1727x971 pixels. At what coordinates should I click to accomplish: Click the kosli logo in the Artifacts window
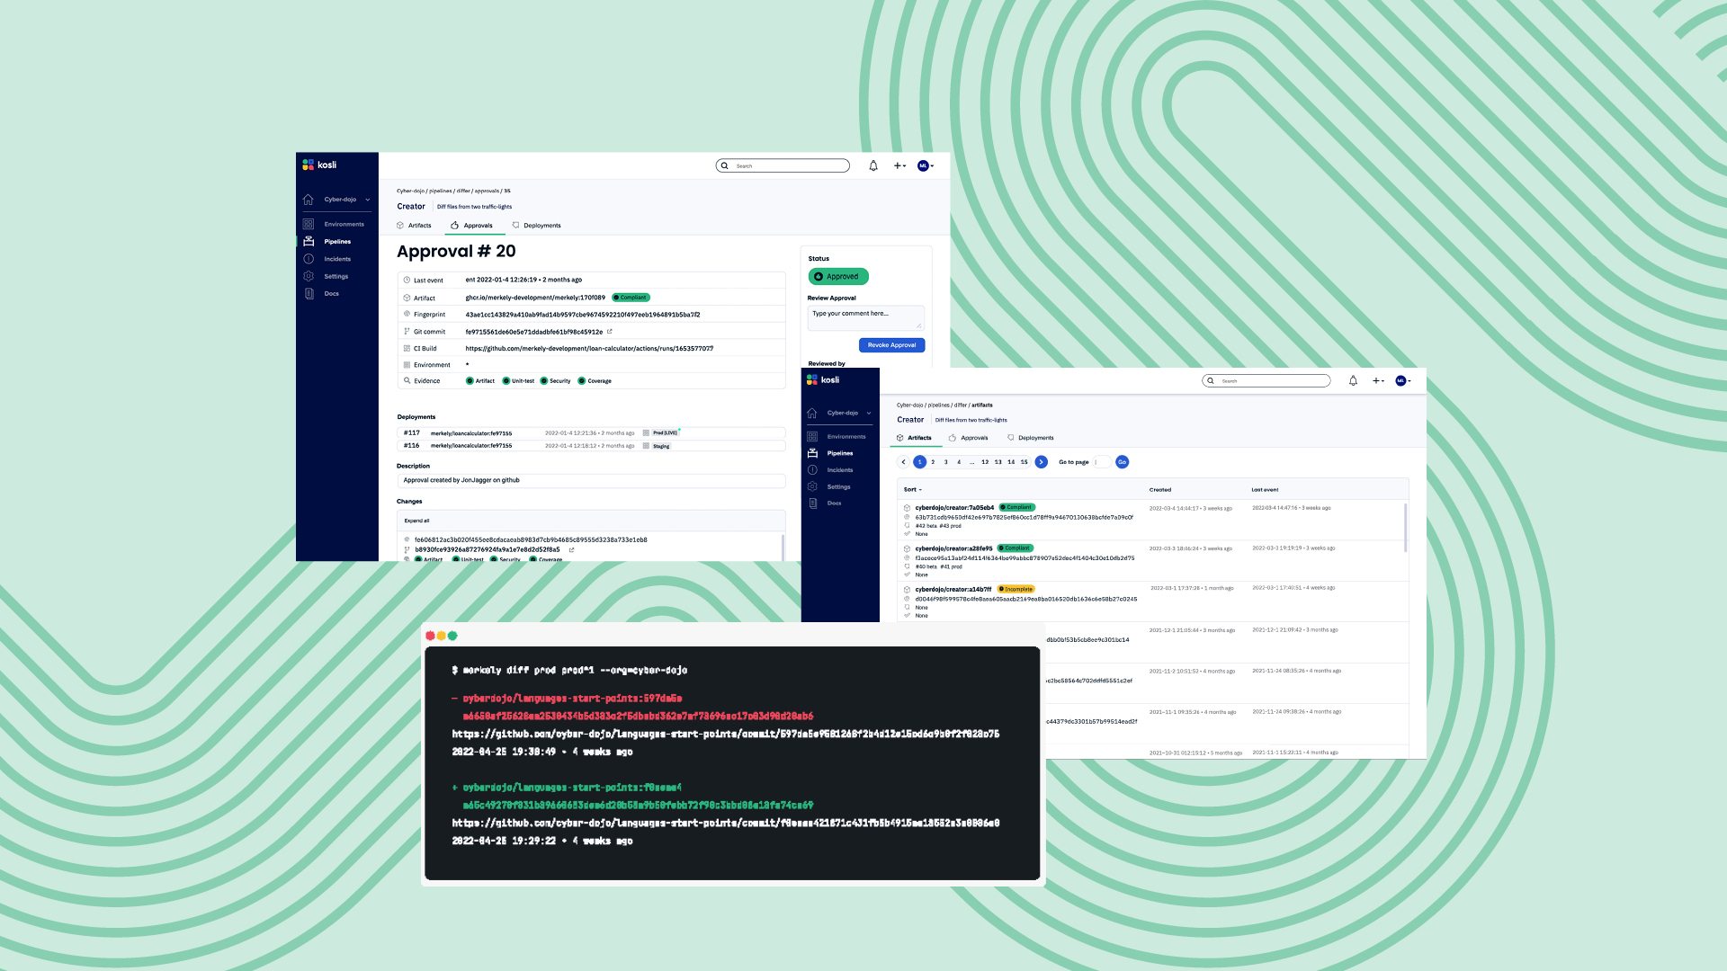823,379
